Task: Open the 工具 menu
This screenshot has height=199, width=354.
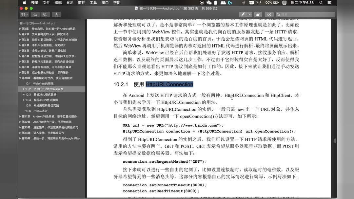Action: pos(93,3)
